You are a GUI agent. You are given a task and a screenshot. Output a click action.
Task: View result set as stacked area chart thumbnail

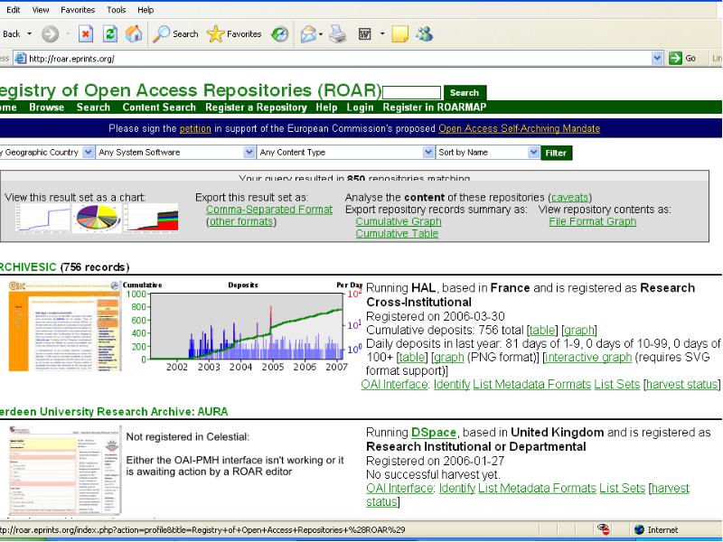(x=151, y=218)
